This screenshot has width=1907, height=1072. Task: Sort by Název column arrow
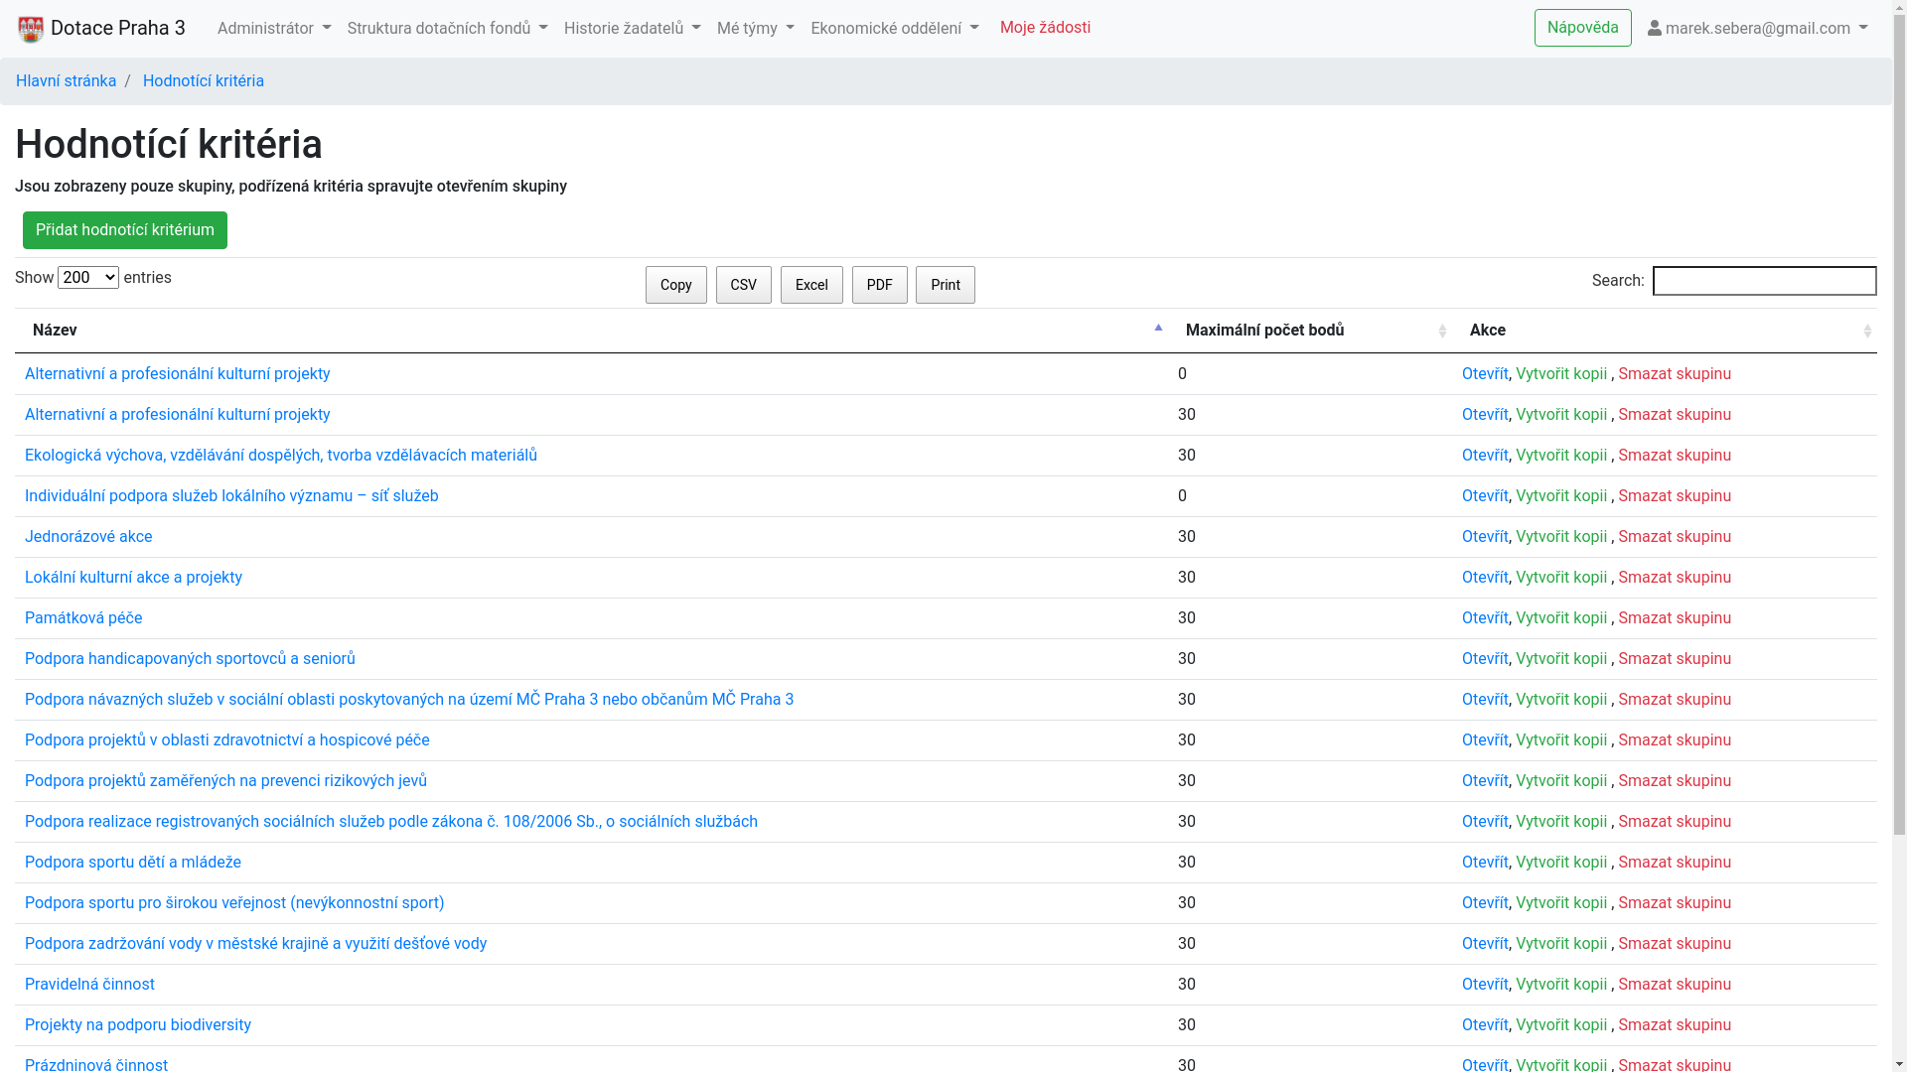coord(1157,330)
